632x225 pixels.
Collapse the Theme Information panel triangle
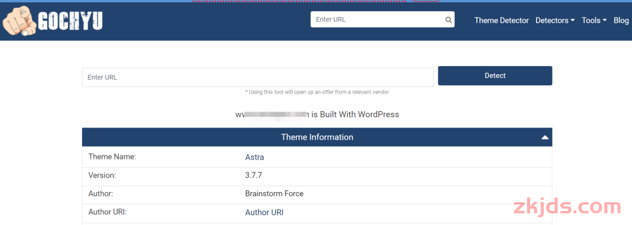point(545,137)
